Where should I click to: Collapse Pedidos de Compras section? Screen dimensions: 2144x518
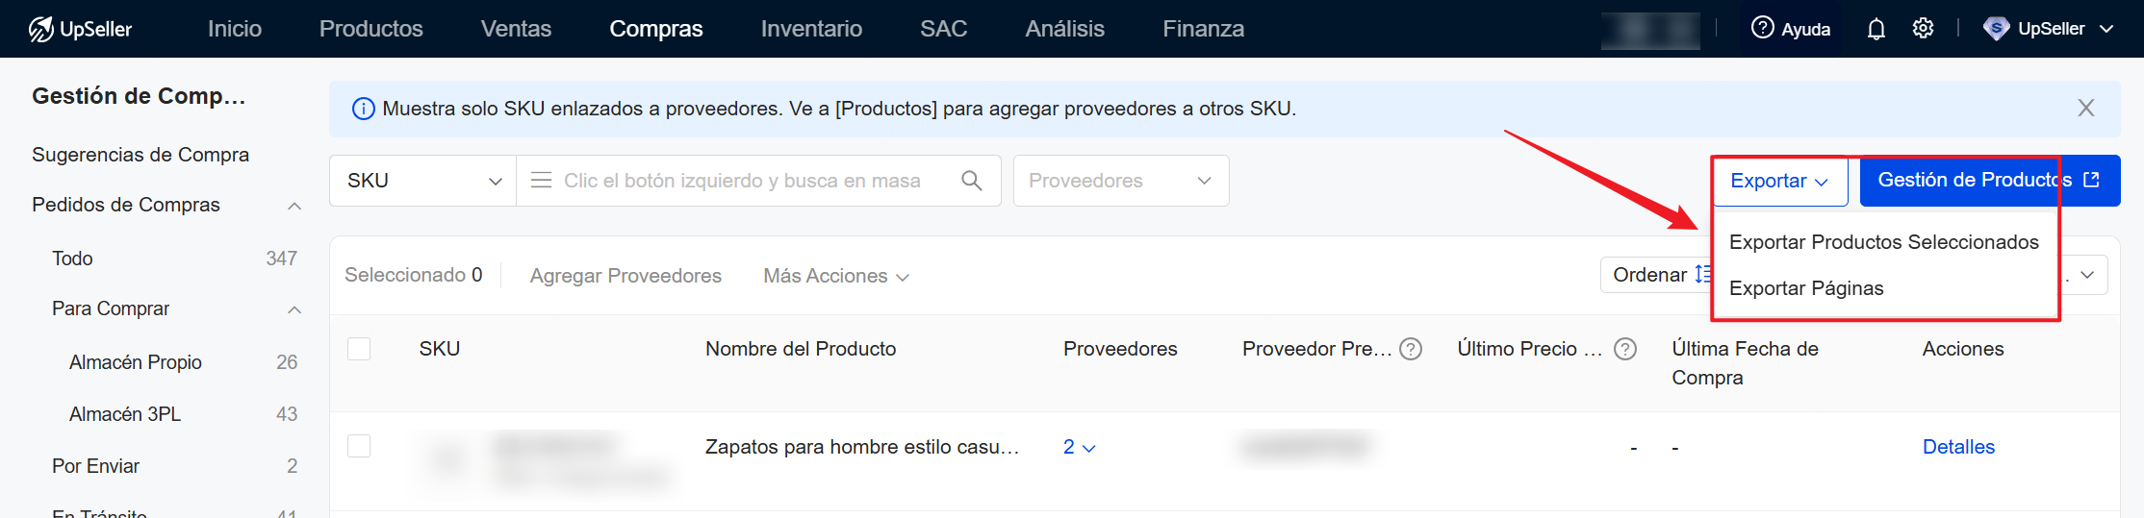(294, 206)
